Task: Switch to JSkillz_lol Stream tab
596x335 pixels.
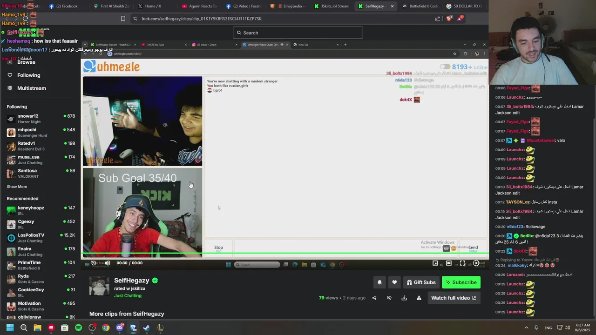Action: 332,6
